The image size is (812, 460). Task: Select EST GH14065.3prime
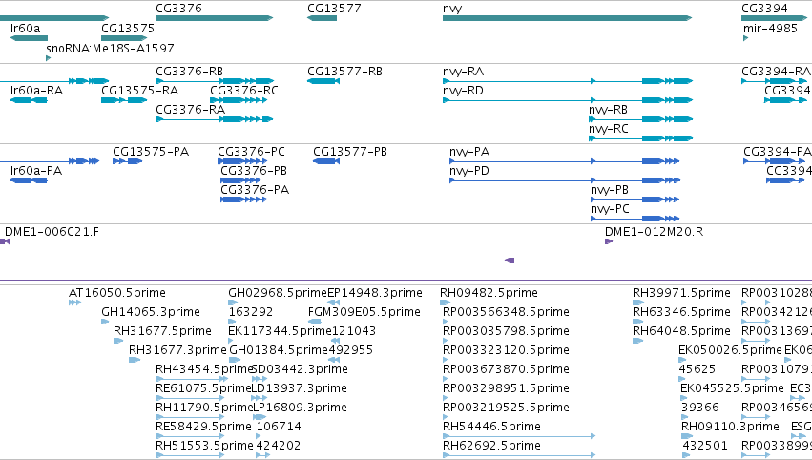click(106, 322)
